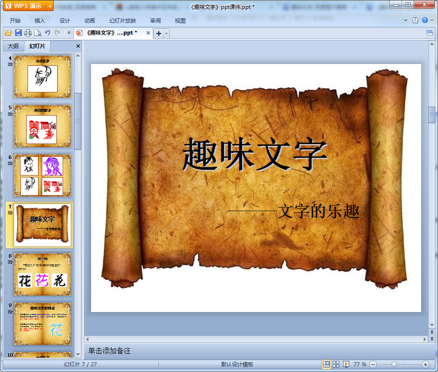
Task: Select the 《趣味文字》....ppt document tab
Action: (x=112, y=33)
